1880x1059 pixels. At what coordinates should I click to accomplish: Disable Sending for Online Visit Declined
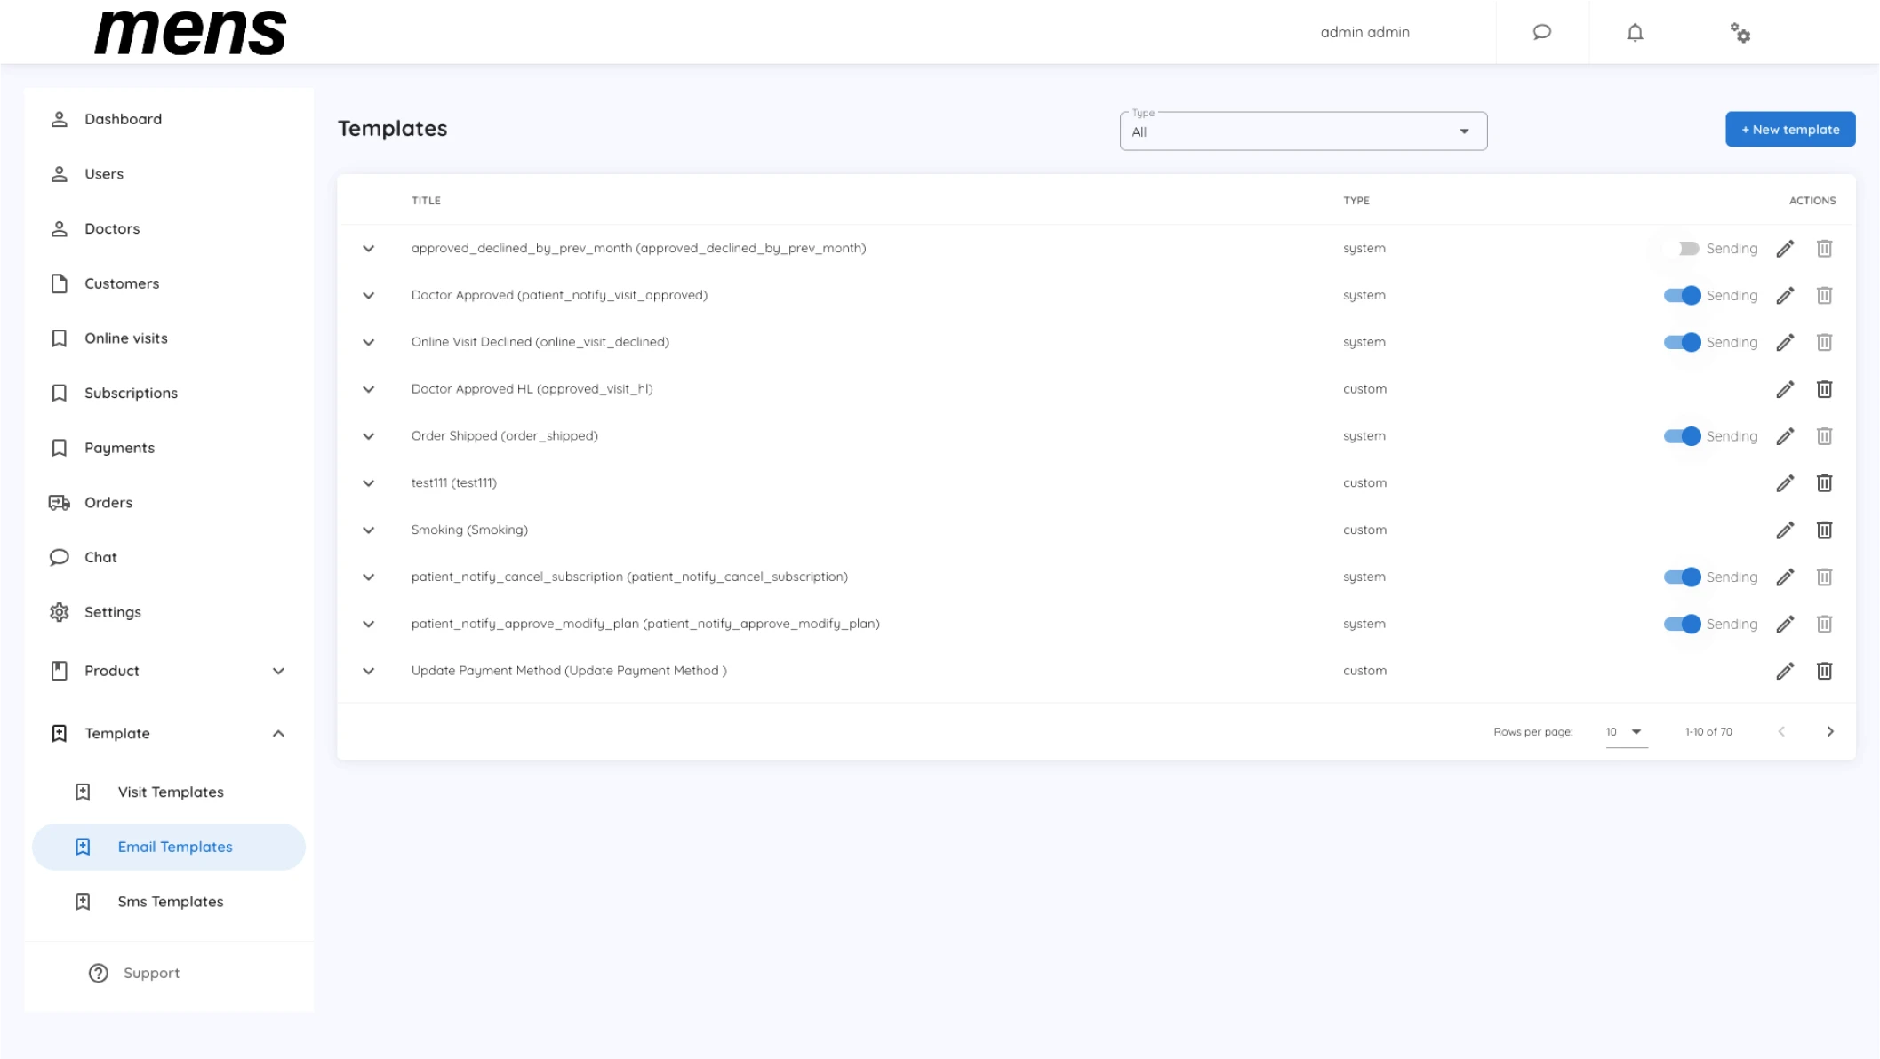click(1682, 342)
